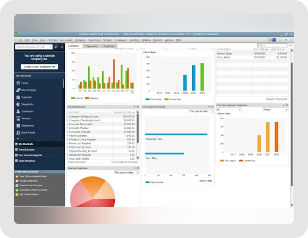The height and width of the screenshot is (238, 308).
Task: Open Expense Breakdown This year-to-date dropdown
Action: point(126,172)
